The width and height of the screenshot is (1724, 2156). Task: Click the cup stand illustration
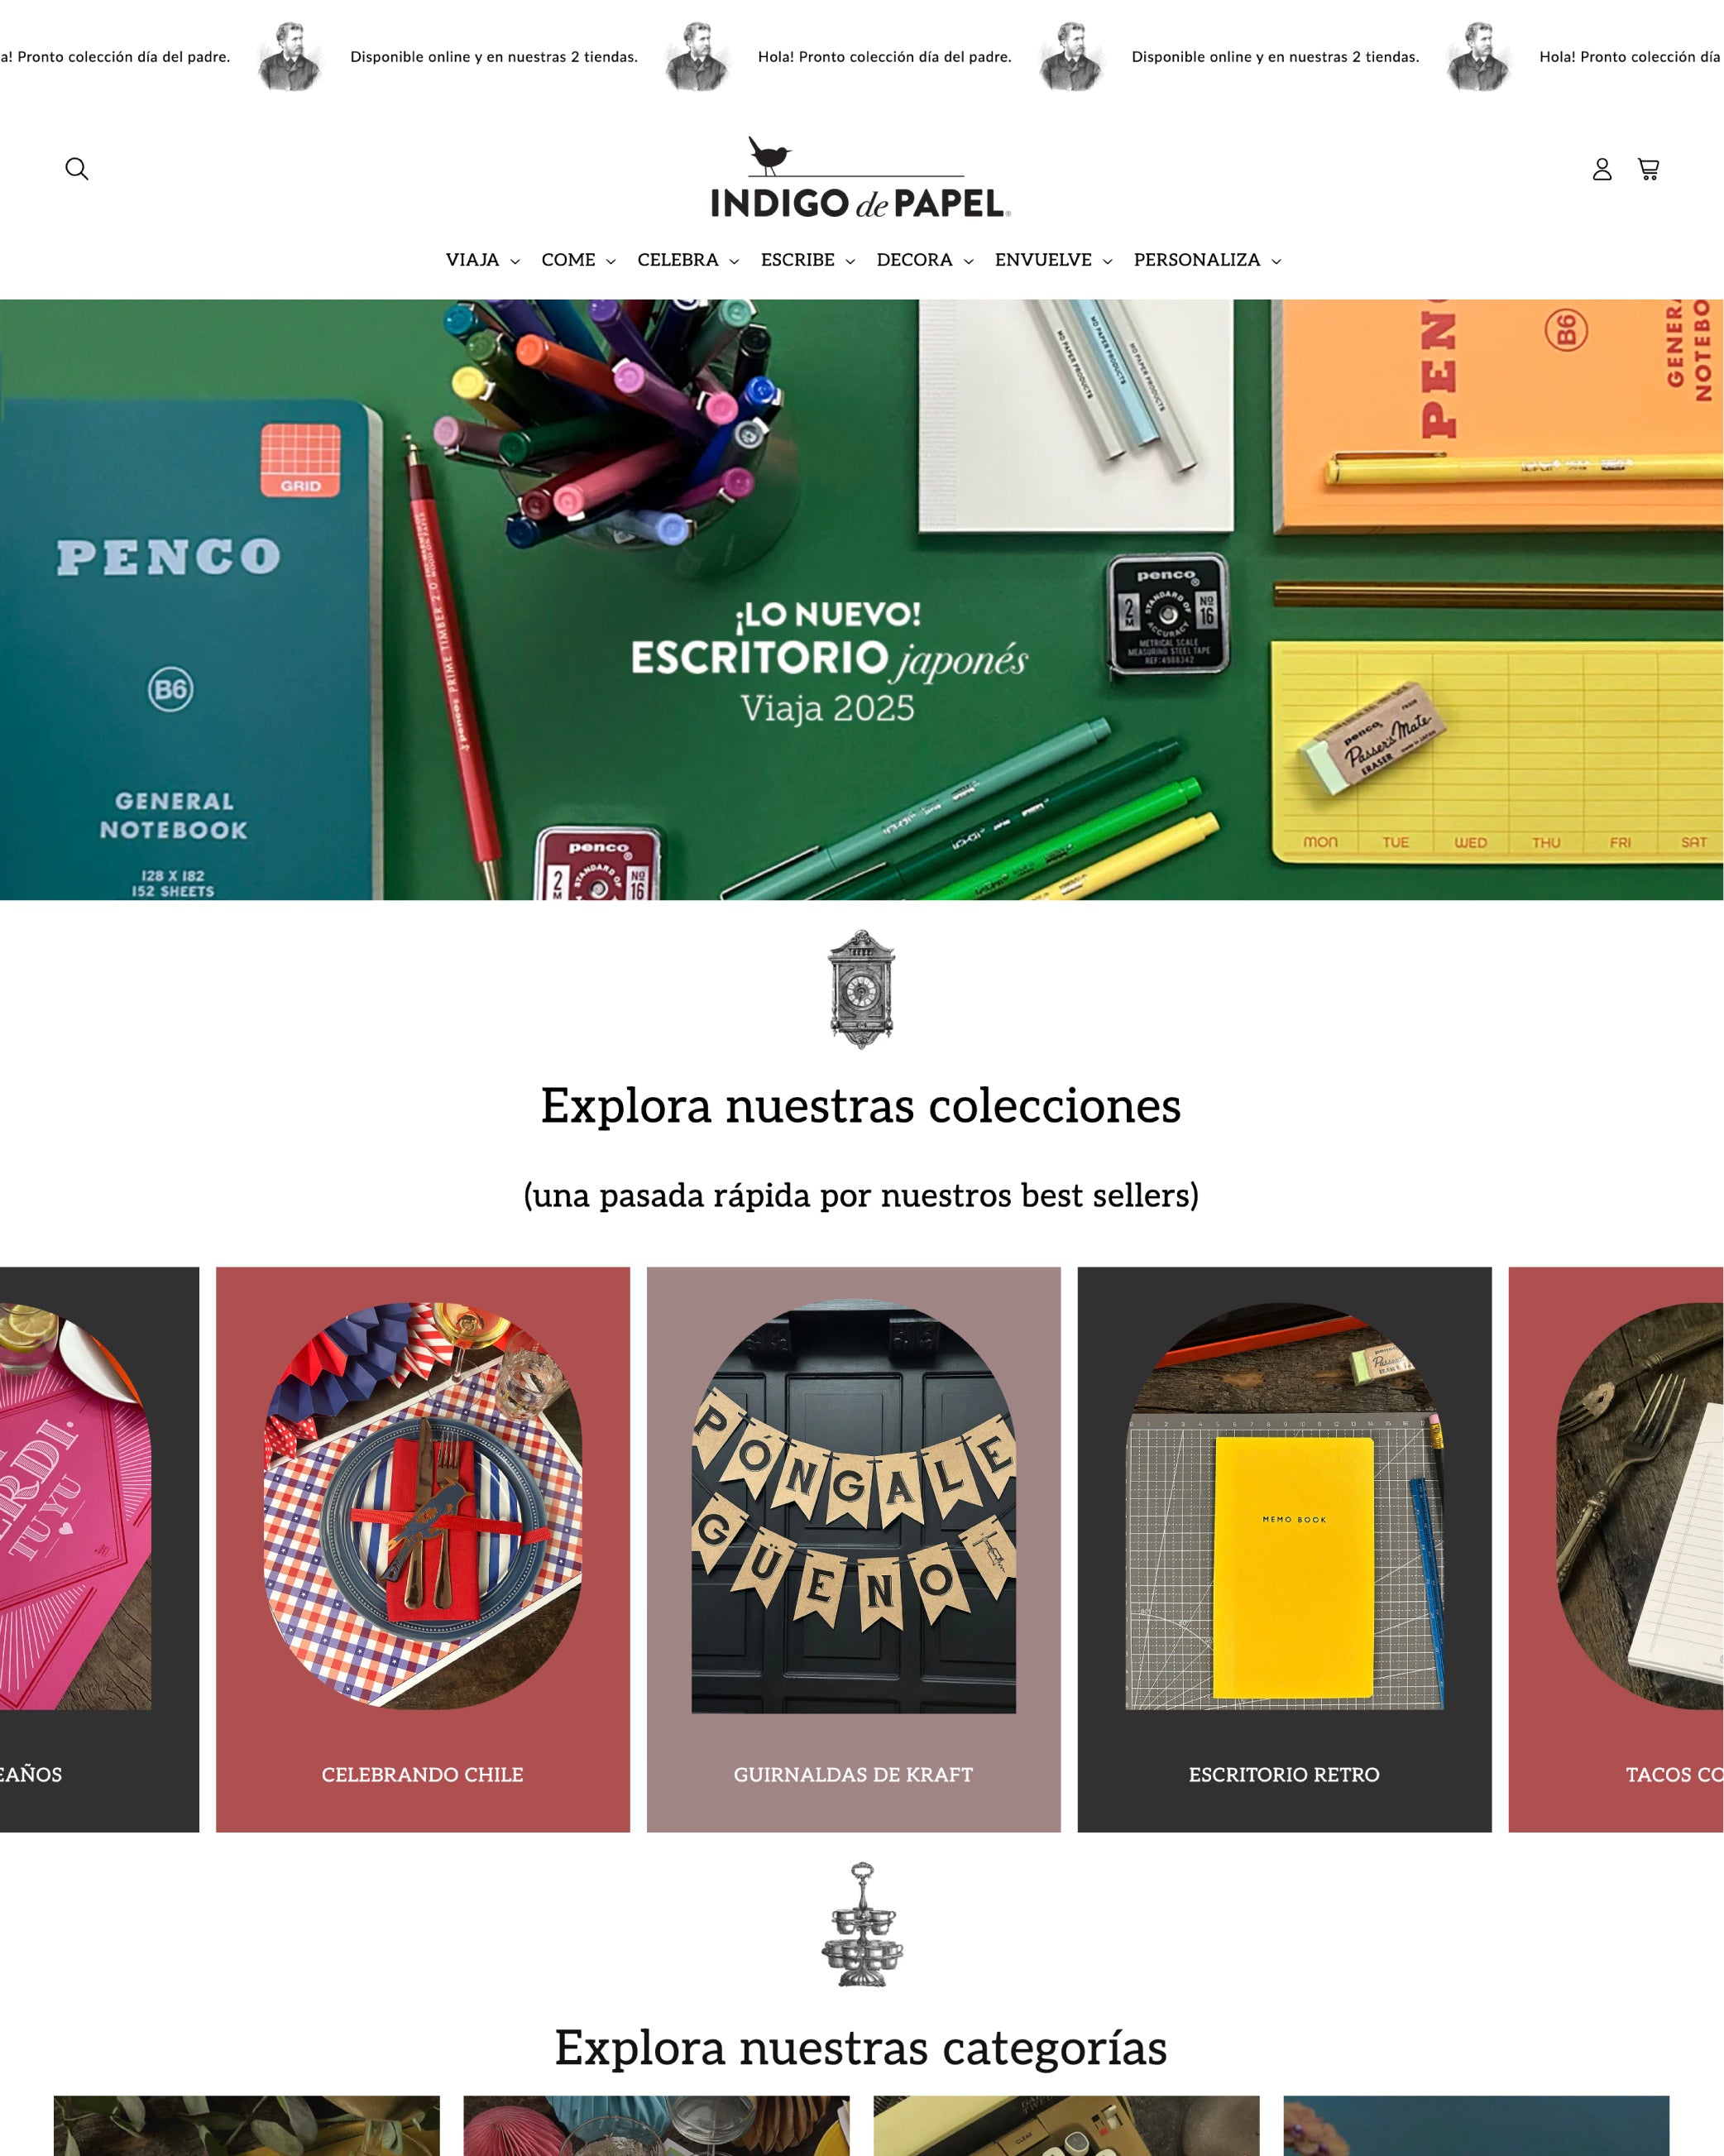point(862,1924)
